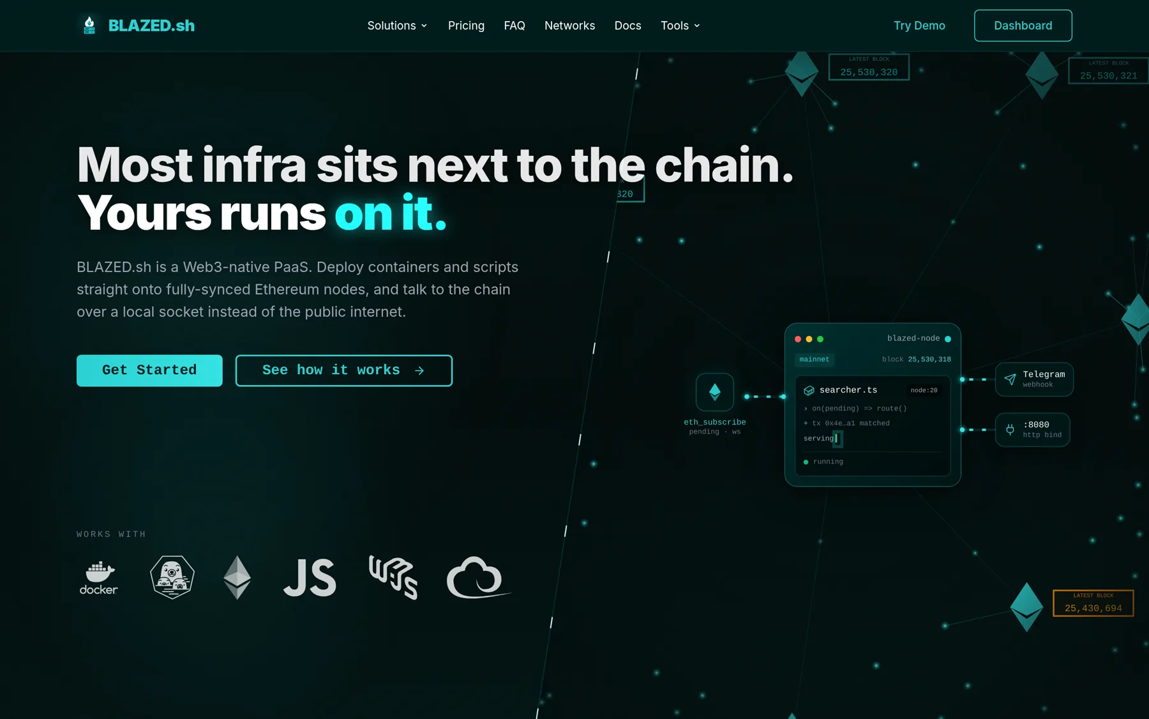Screen dimensions: 1149x719
Task: Click the WORKS WITH heading
Action: (x=111, y=534)
